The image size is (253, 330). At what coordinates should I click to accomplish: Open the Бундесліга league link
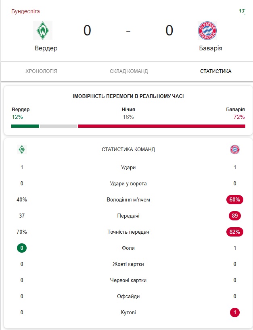(25, 11)
